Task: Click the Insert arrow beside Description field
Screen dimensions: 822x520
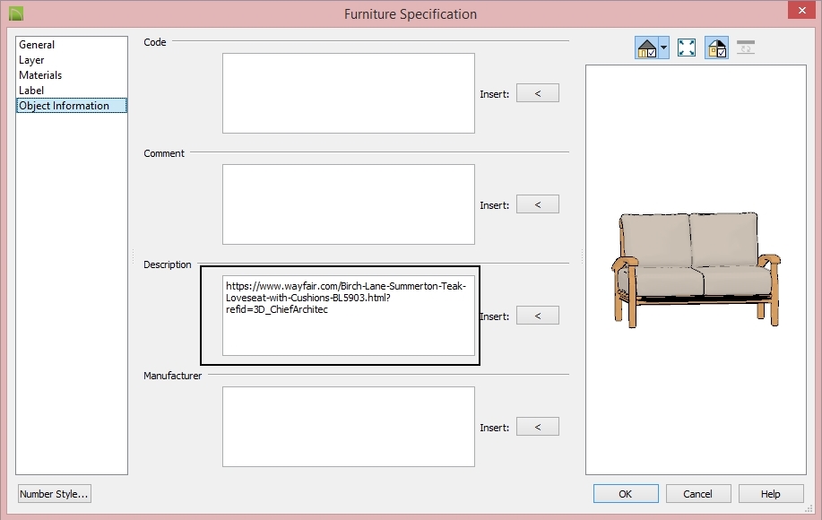Action: pyautogui.click(x=537, y=315)
